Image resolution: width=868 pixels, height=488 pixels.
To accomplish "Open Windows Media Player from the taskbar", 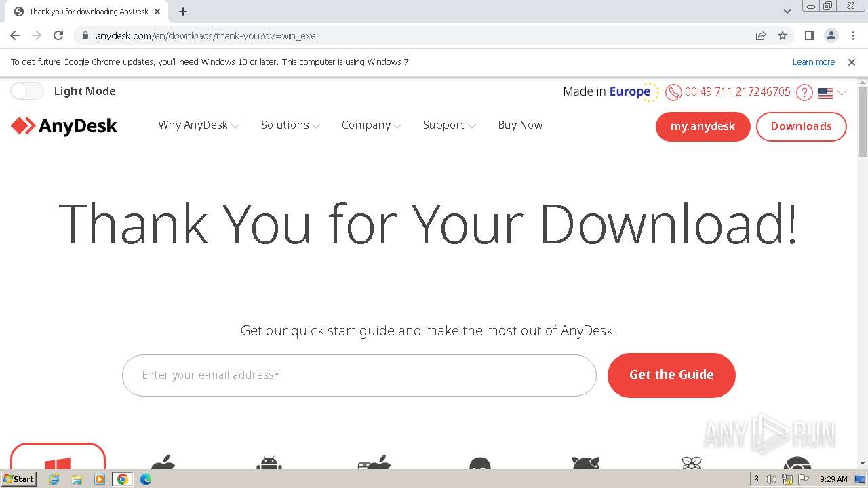I will pyautogui.click(x=100, y=479).
